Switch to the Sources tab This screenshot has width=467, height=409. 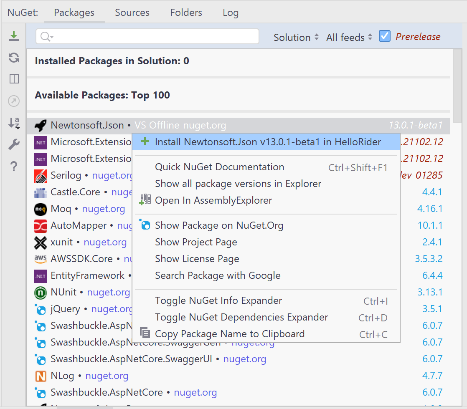(x=132, y=13)
